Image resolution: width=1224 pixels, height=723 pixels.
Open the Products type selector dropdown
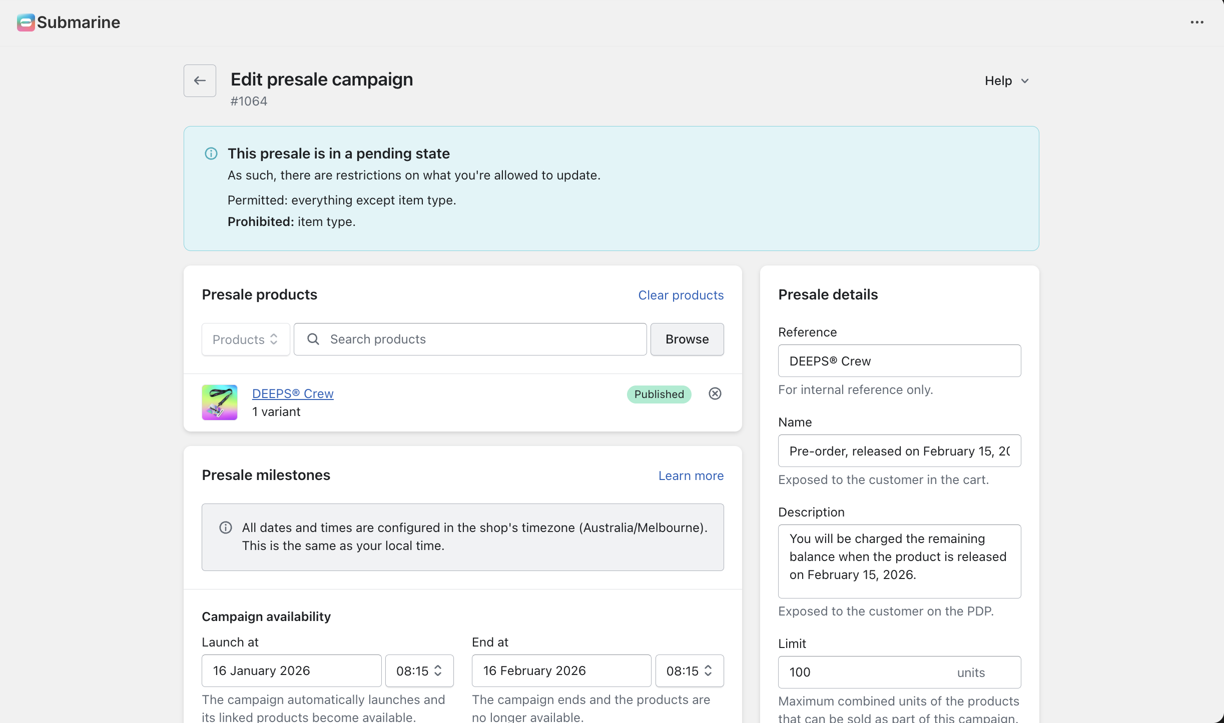(245, 339)
